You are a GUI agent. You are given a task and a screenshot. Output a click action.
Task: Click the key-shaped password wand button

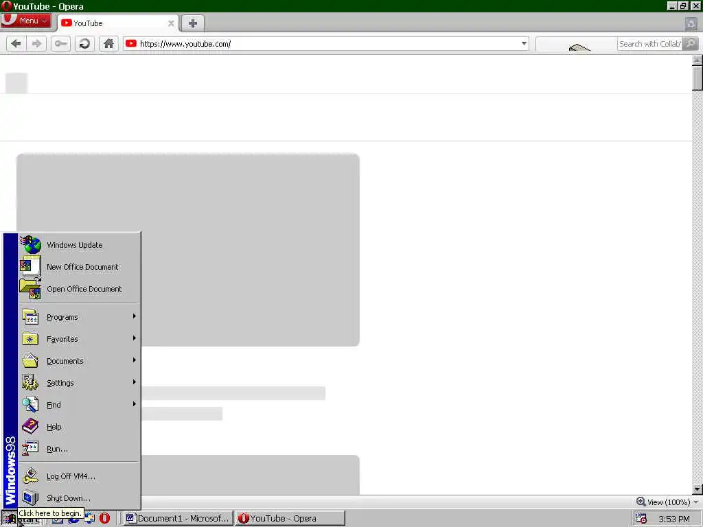click(x=60, y=43)
